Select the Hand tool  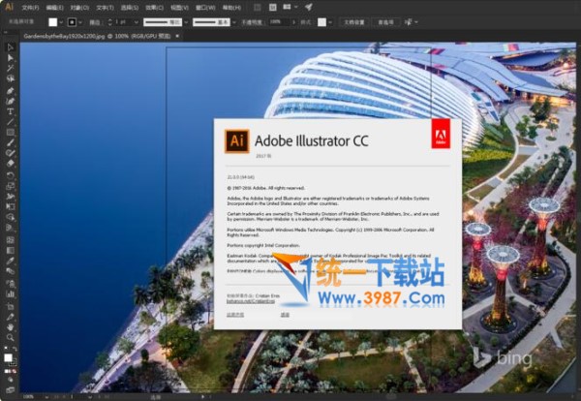click(10, 327)
